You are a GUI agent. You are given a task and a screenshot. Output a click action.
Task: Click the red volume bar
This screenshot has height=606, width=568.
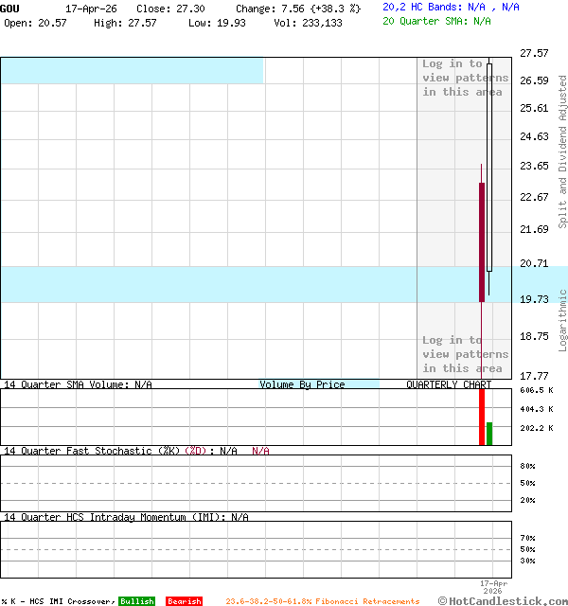pyautogui.click(x=482, y=417)
